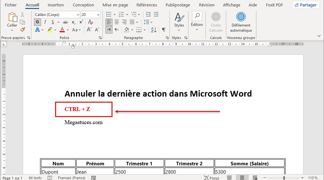Toggle bold (G) formatting
This screenshot has width=324, height=180.
tap(37, 22)
